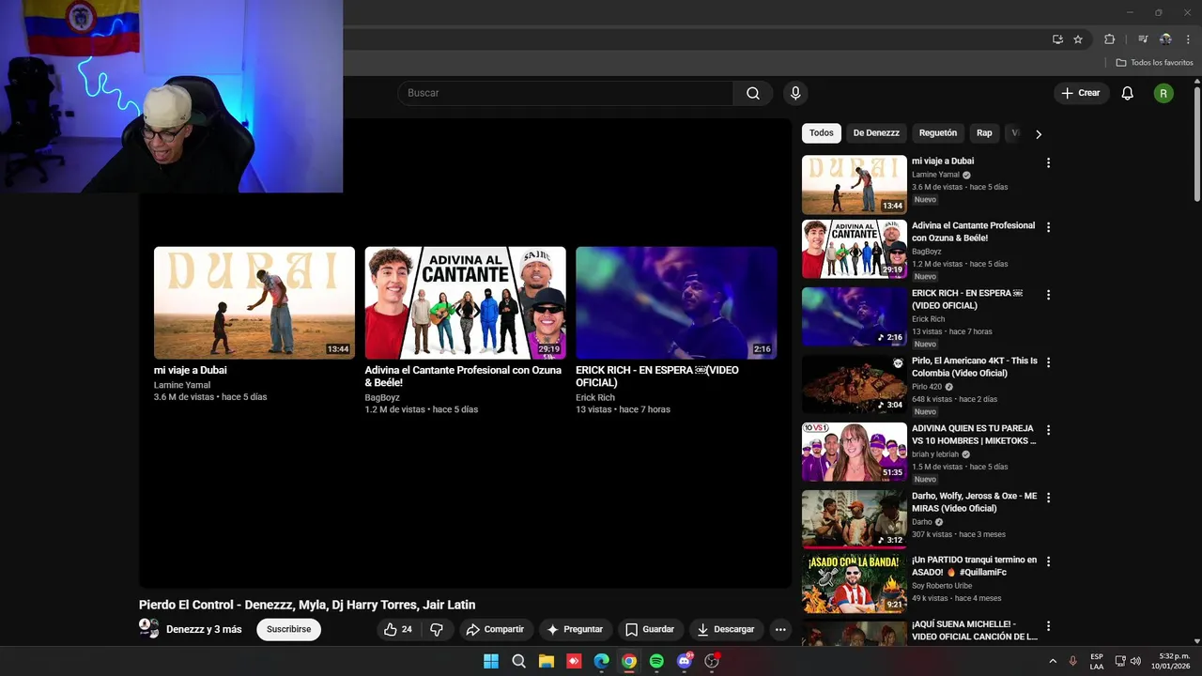
Task: Click into the Buscar search field
Action: point(565,93)
